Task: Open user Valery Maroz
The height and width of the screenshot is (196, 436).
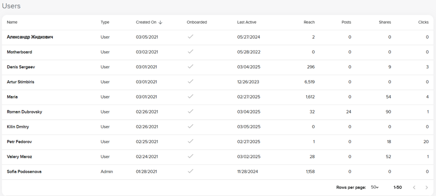Action: click(x=19, y=157)
